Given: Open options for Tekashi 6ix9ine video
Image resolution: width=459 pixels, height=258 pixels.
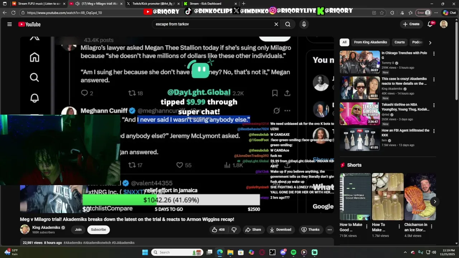Looking at the screenshot, I should (434, 105).
